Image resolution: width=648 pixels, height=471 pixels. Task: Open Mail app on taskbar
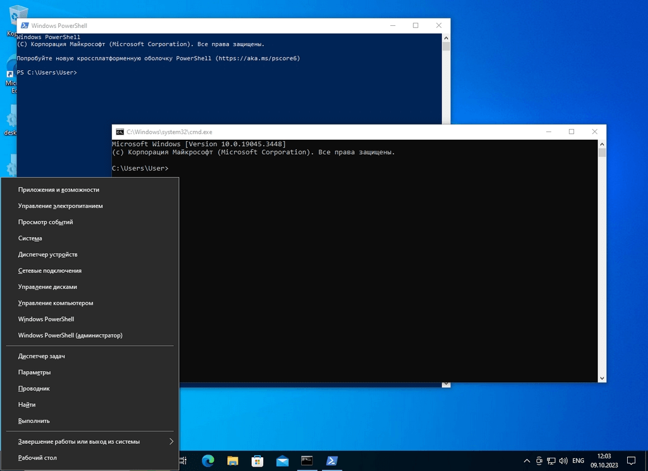[282, 461]
